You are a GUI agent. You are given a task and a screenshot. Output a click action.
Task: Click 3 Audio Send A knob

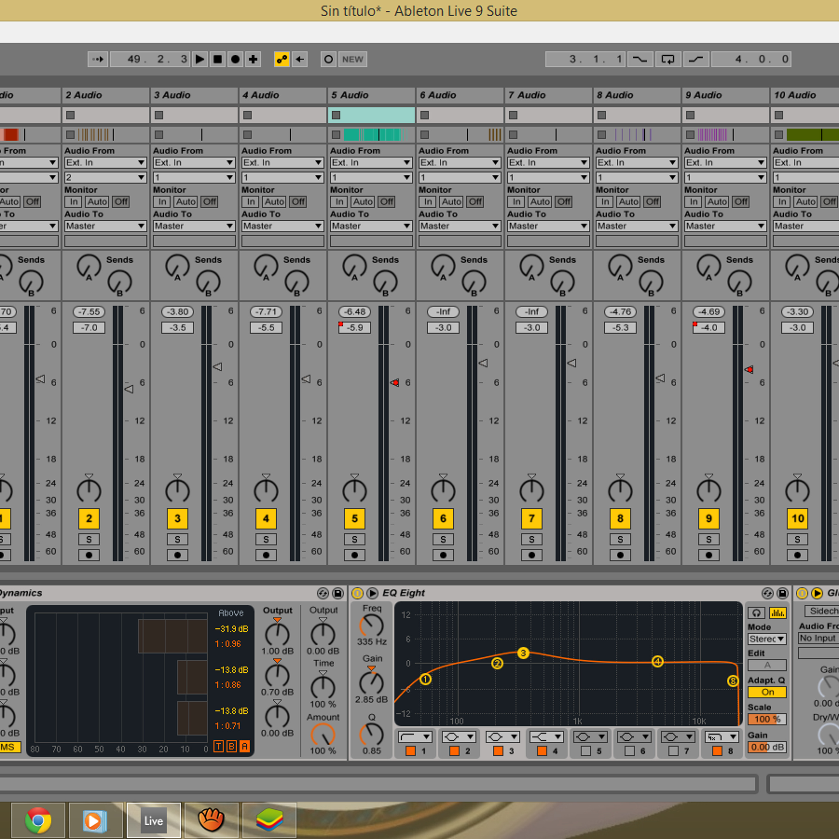tap(177, 266)
